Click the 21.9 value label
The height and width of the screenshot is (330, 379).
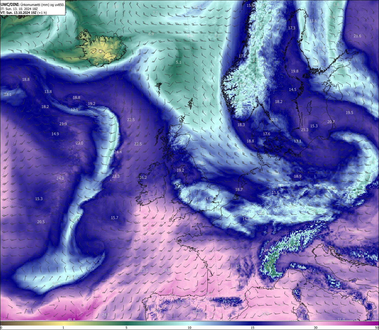pos(63,124)
